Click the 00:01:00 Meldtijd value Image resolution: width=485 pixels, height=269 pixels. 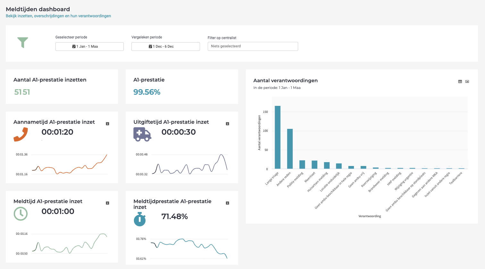(58, 211)
